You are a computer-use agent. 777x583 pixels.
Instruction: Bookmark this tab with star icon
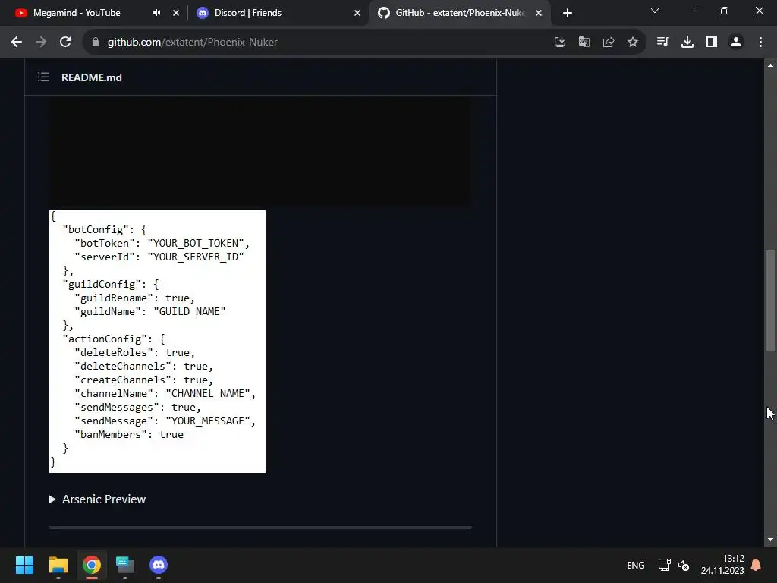pos(632,43)
